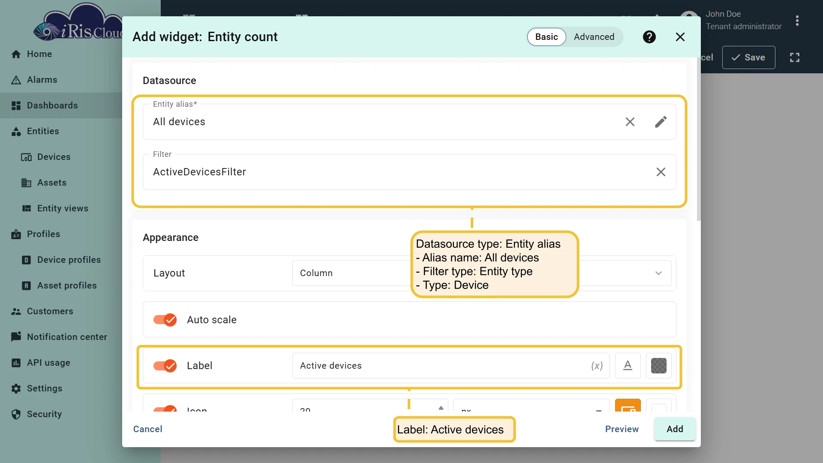Image resolution: width=823 pixels, height=463 pixels.
Task: Click the Device profiles icon
Action: coord(27,260)
